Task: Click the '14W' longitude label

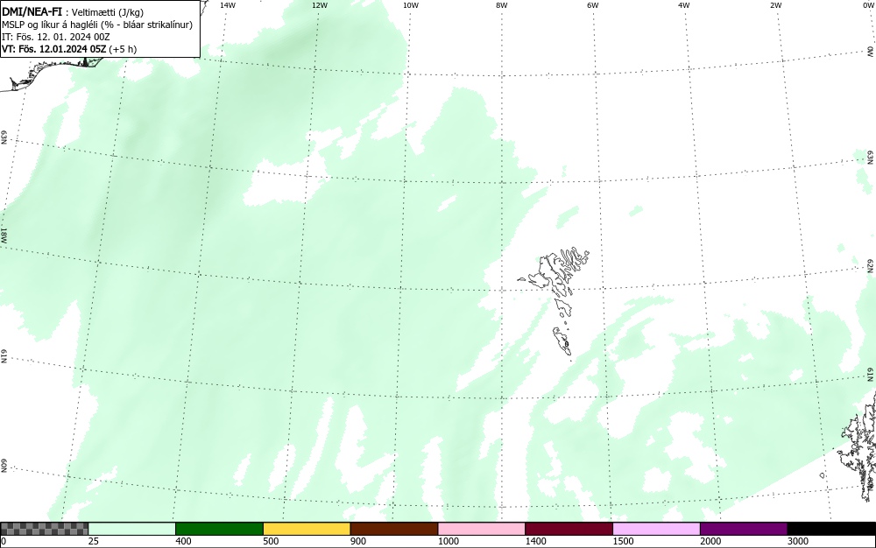Action: click(228, 5)
